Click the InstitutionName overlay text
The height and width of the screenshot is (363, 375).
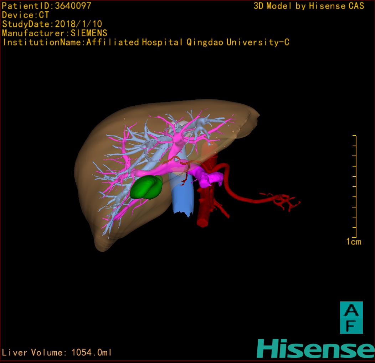point(145,42)
